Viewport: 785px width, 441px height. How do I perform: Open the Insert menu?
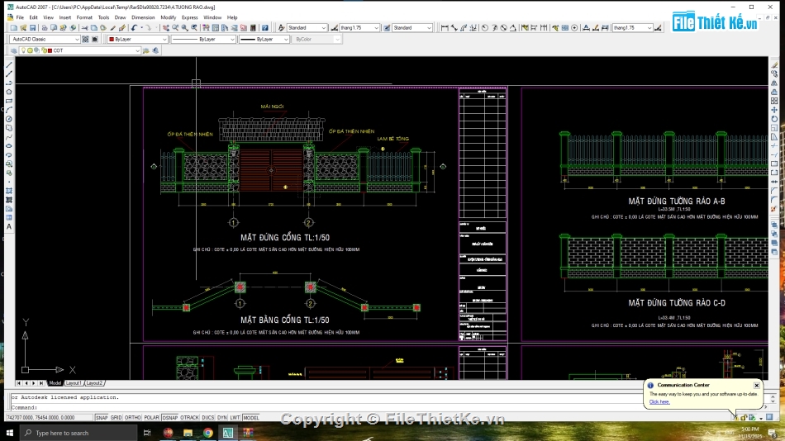pyautogui.click(x=65, y=17)
